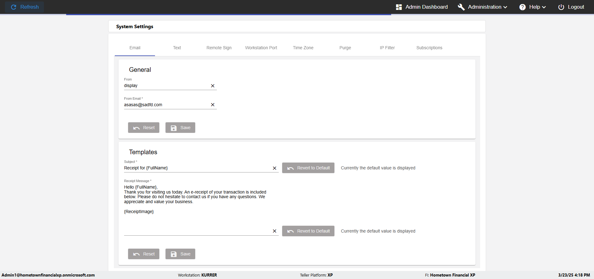Switch to the Text tab
594x279 pixels.
177,48
